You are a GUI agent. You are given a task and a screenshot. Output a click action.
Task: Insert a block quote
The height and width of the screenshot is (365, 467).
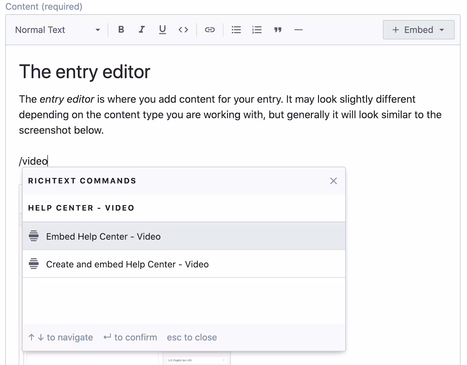(x=278, y=30)
